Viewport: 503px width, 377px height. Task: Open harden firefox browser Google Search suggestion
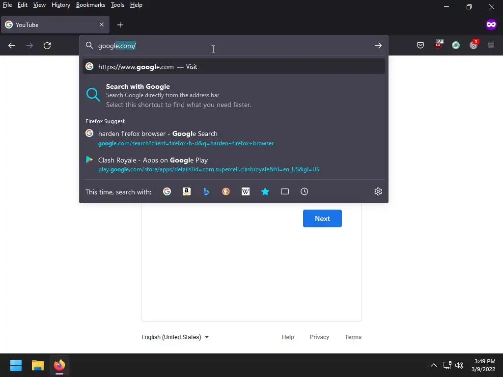tap(233, 138)
